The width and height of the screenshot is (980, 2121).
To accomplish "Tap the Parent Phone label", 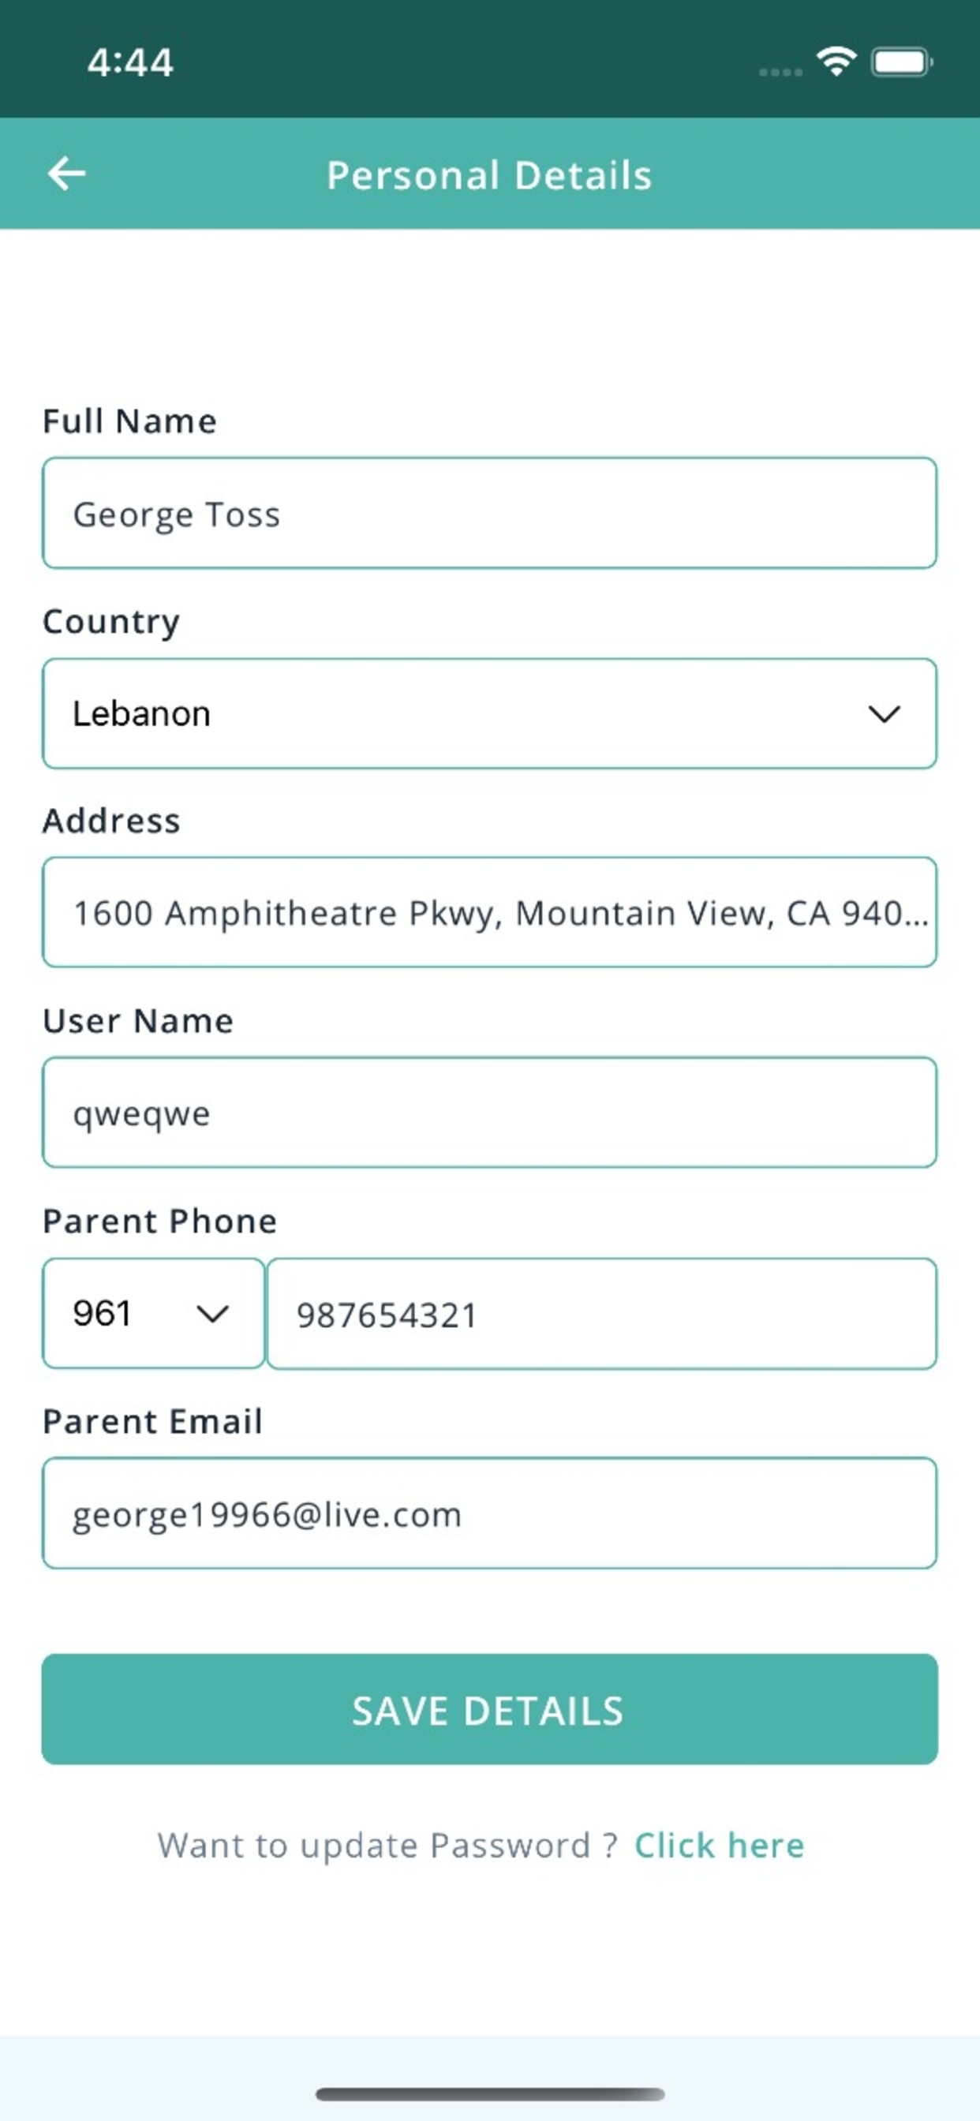I will click(159, 1221).
